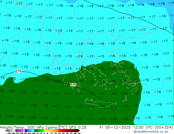Click the '54' value at the legend's end
Viewport: 174px width, 134px height.
[79, 133]
